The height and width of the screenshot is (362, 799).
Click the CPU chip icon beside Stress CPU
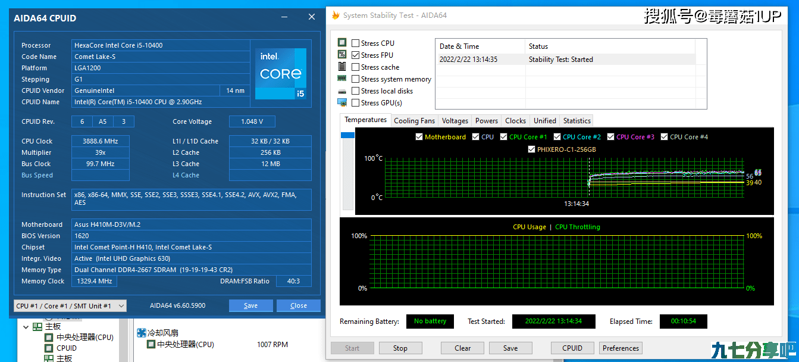click(342, 43)
